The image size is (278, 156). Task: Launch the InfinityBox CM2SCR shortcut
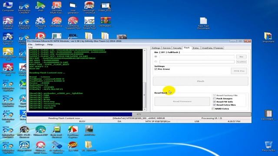[x=24, y=23]
